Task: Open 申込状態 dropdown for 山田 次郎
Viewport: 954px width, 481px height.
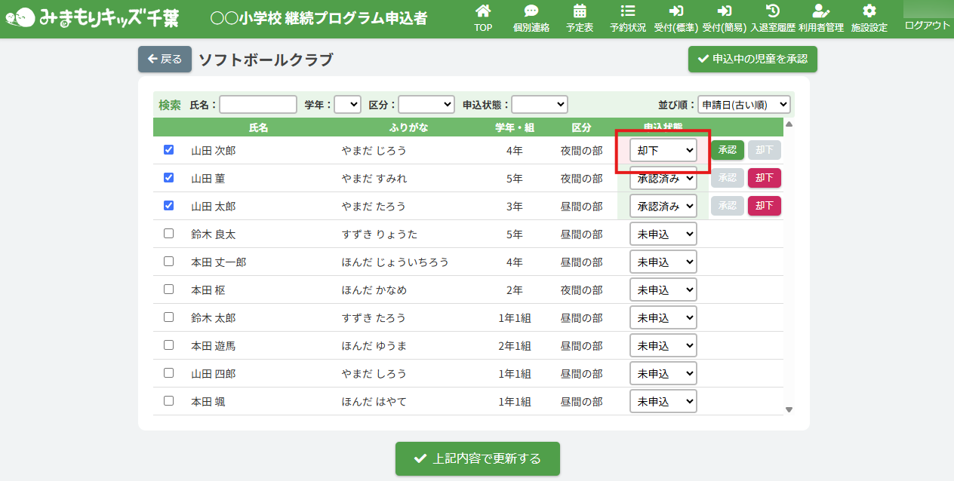Action: (x=663, y=151)
